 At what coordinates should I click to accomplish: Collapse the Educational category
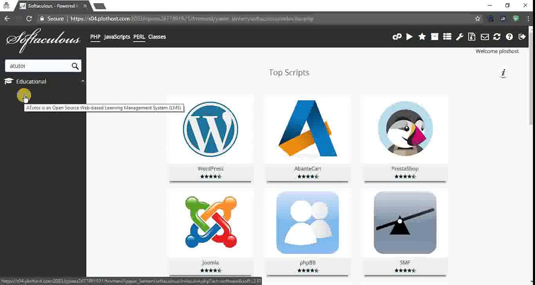(83, 81)
